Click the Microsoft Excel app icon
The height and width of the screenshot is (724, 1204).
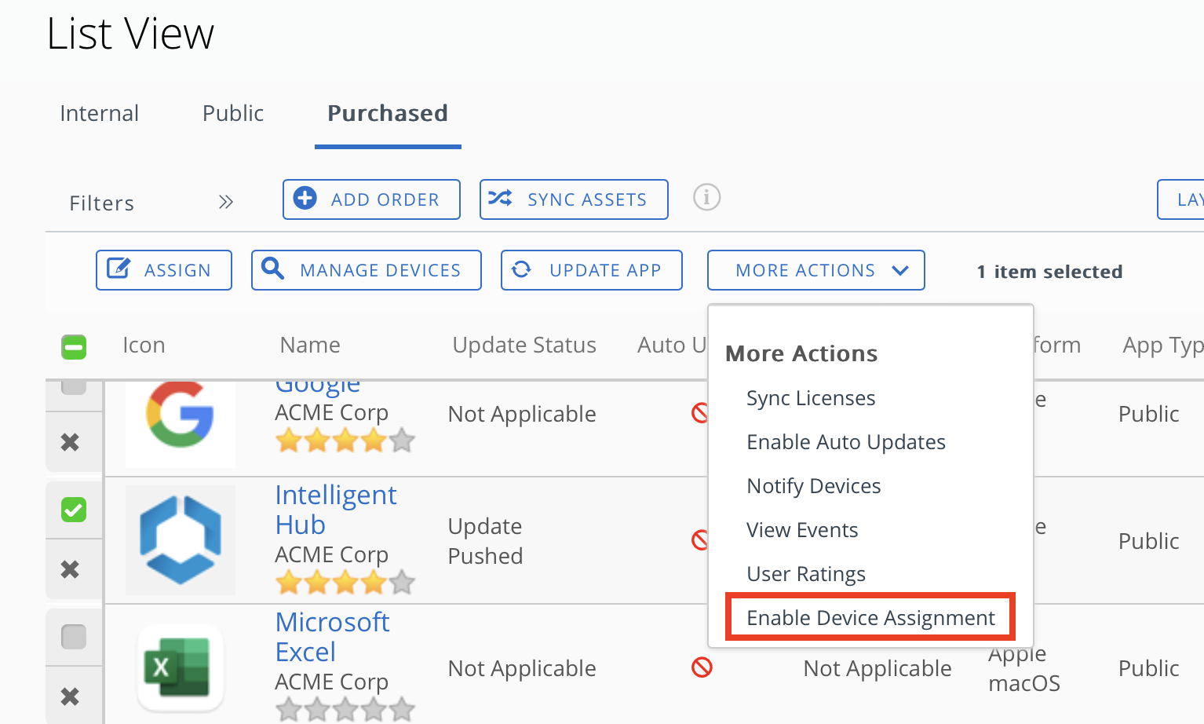pos(181,667)
